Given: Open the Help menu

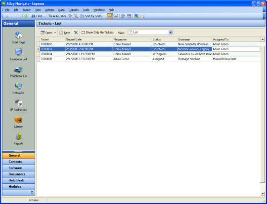Looking at the screenshot, I should pyautogui.click(x=111, y=10).
